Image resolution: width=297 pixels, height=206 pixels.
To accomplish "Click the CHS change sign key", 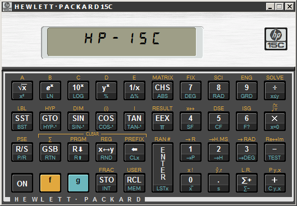I will point(162,91).
